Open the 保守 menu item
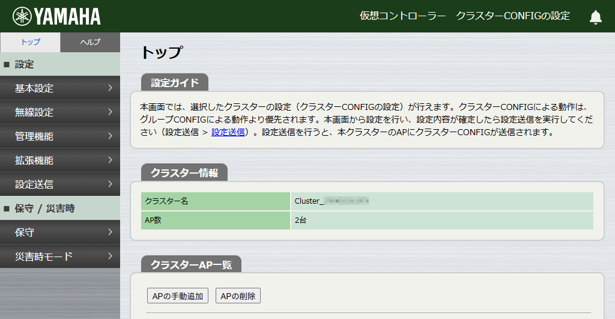This screenshot has width=615, height=319. (60, 232)
